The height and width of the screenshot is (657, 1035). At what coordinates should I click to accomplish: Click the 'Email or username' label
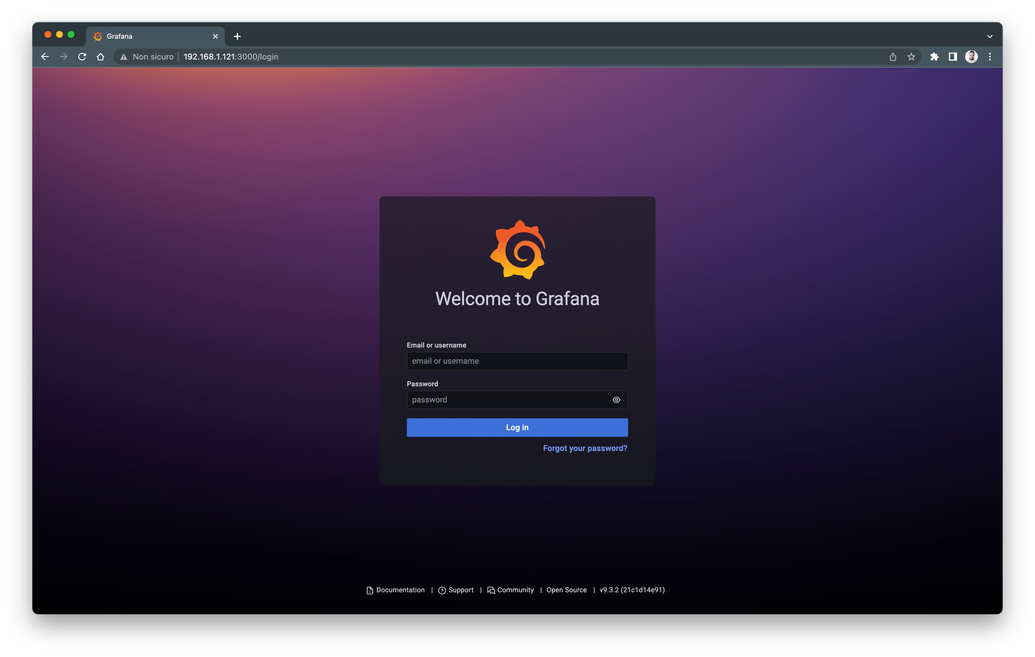click(x=436, y=345)
